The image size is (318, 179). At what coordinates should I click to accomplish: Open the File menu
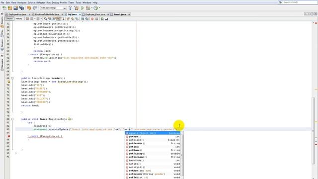[x=2, y=2]
